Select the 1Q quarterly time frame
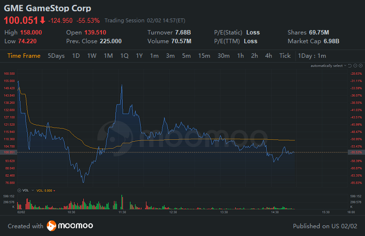 pos(124,56)
